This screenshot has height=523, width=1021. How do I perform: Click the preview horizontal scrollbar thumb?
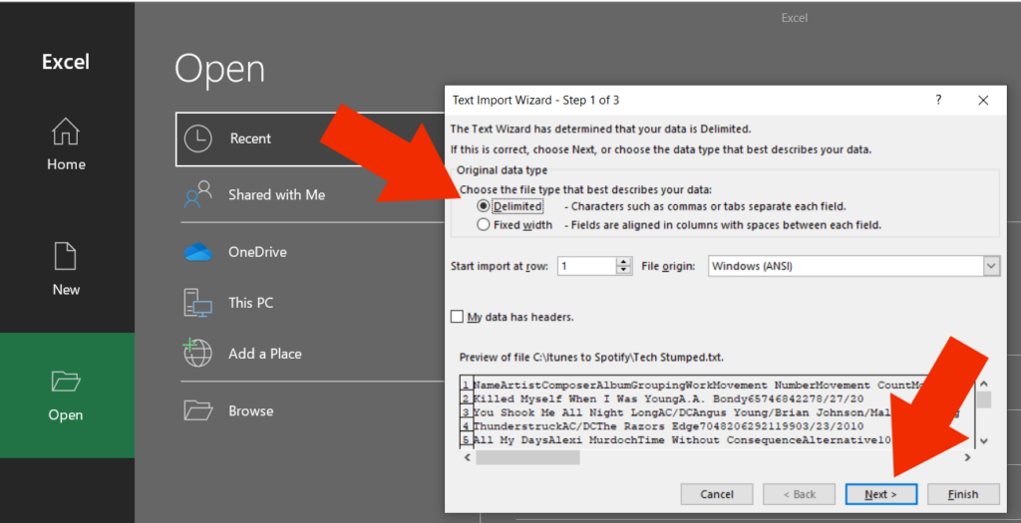(x=527, y=458)
